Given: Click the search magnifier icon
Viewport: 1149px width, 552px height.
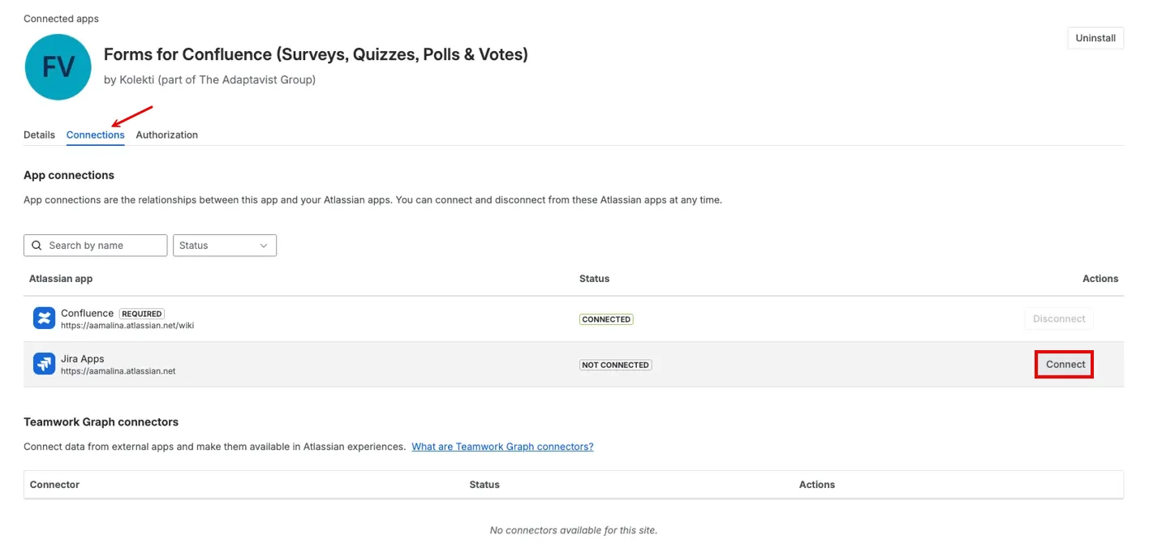Looking at the screenshot, I should (37, 246).
